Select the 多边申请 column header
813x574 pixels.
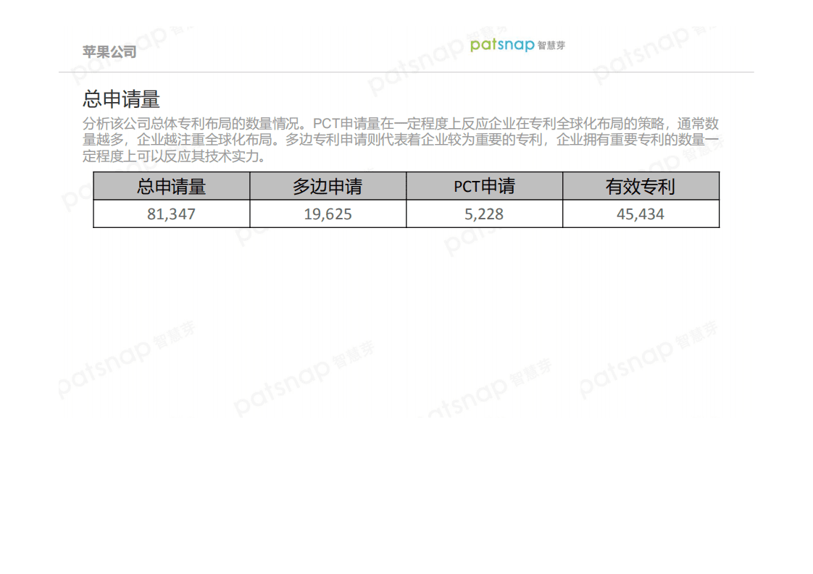327,186
